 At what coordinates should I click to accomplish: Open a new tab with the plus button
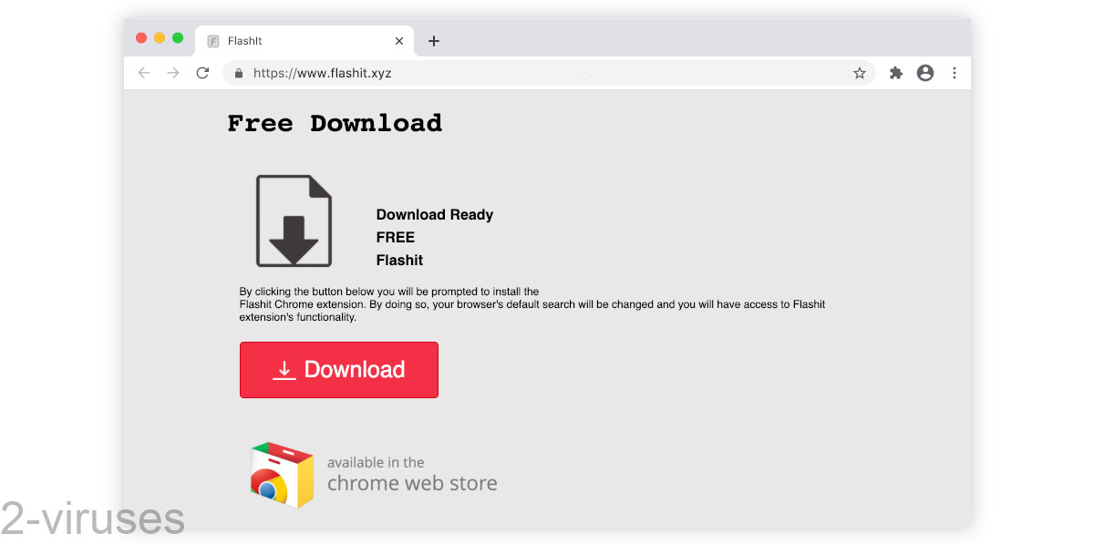pyautogui.click(x=434, y=40)
